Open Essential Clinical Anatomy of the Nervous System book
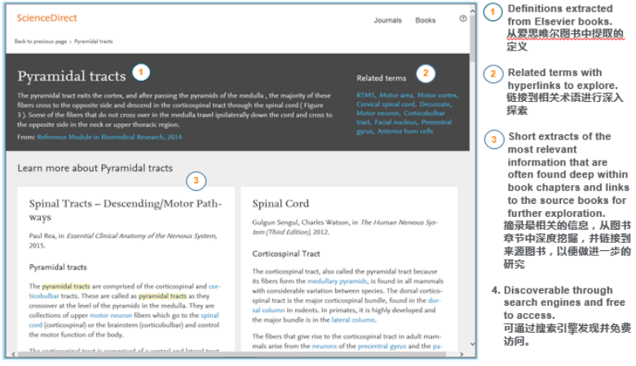This screenshot has width=636, height=366. [141, 236]
